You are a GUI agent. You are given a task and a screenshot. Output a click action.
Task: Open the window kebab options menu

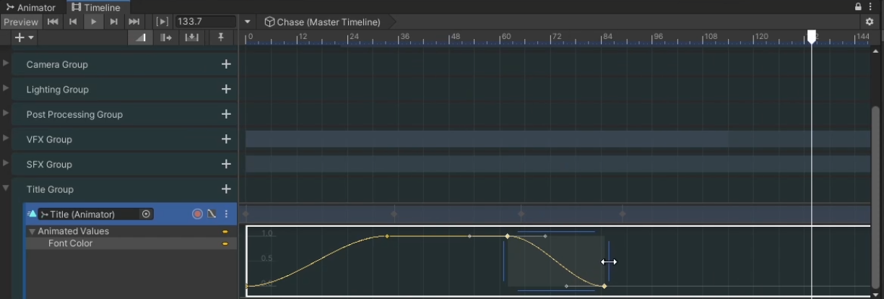tap(871, 6)
